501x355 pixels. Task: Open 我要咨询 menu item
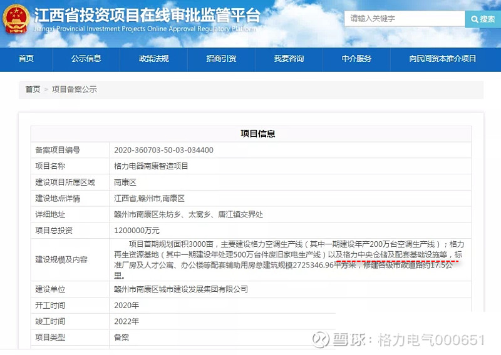pyautogui.click(x=289, y=59)
